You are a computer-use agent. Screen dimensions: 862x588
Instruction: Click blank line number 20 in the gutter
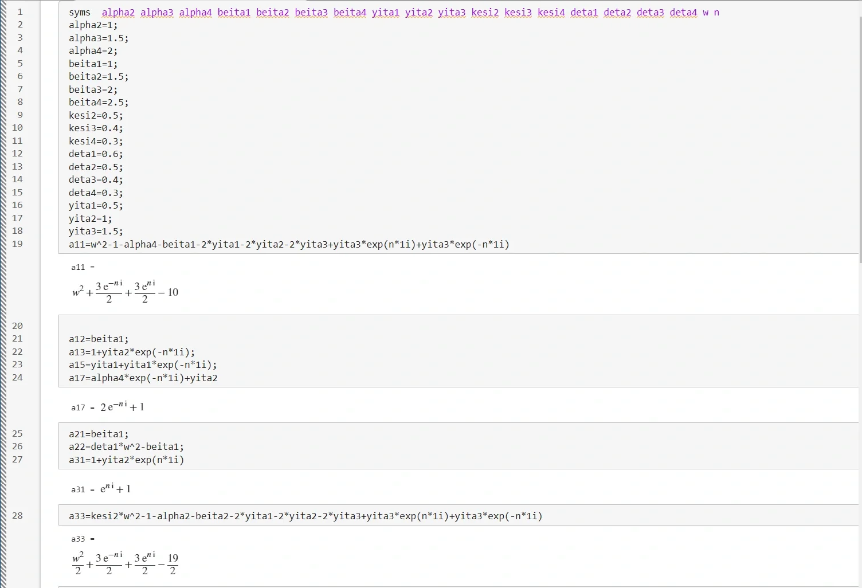click(17, 326)
